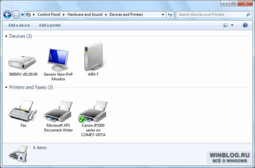Image resolution: width=255 pixels, height=168 pixels.
Task: Open the view options dropdown arrow
Action: (x=232, y=25)
